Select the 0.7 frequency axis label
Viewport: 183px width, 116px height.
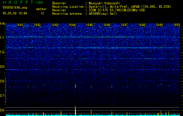[3, 96]
